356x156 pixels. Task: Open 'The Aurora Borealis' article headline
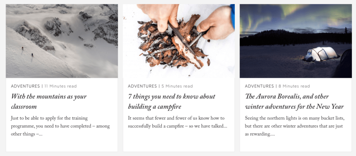click(294, 101)
